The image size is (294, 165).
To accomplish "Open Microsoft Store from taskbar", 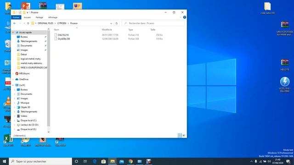I will coord(103,161).
